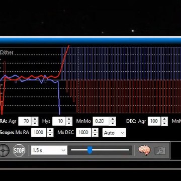Decrease the DEC aggressiveness value
181x181 pixels.
tap(164, 123)
